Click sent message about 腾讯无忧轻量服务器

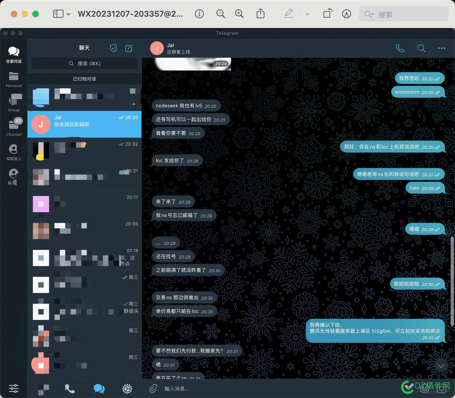[x=375, y=331]
